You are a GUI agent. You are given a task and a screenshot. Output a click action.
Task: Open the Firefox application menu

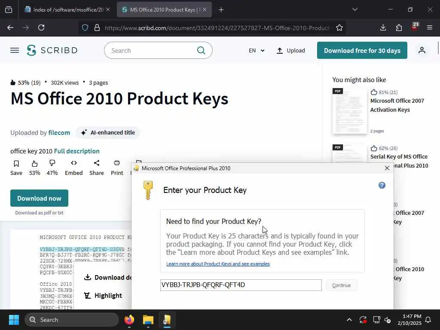point(430,27)
